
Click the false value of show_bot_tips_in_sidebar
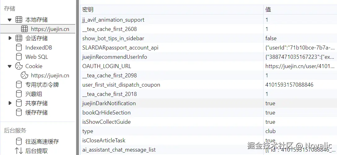click(271, 38)
